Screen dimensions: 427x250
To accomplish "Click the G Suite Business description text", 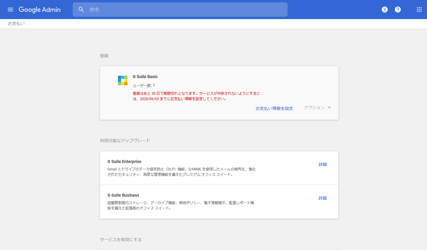I will point(181,206).
